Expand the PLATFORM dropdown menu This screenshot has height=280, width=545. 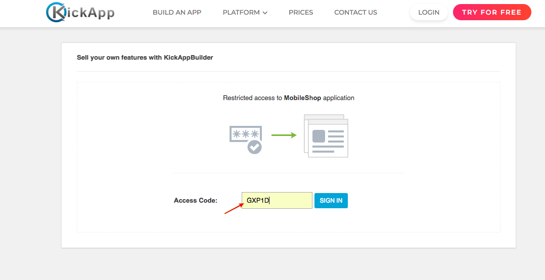click(245, 13)
